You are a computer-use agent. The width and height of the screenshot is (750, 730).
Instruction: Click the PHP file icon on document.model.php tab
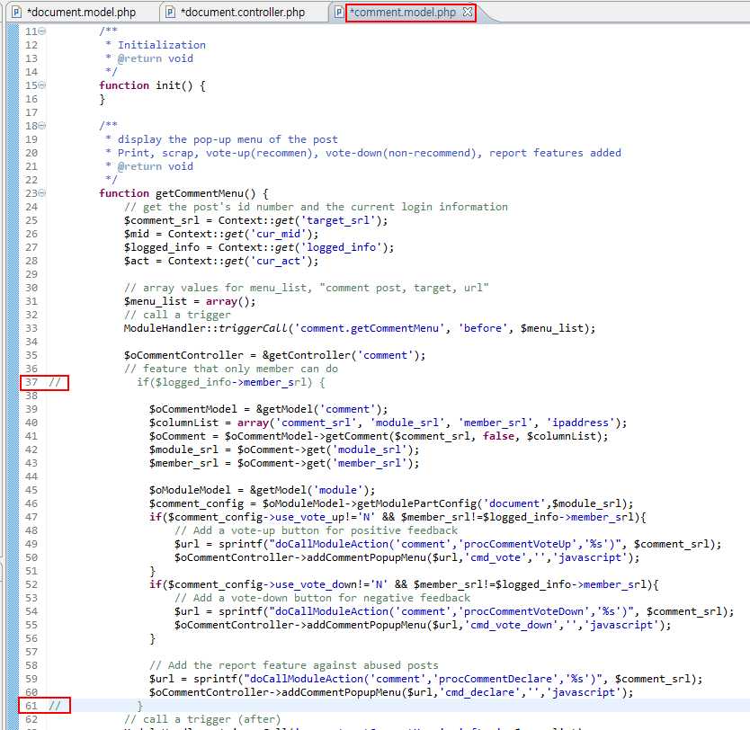(16, 13)
